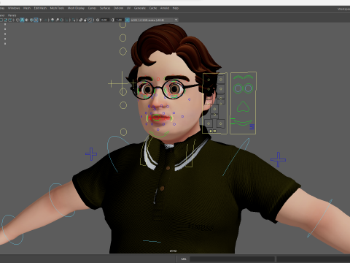Select the right eyebrow control in face panel
The width and height of the screenshot is (350, 263).
(249, 77)
